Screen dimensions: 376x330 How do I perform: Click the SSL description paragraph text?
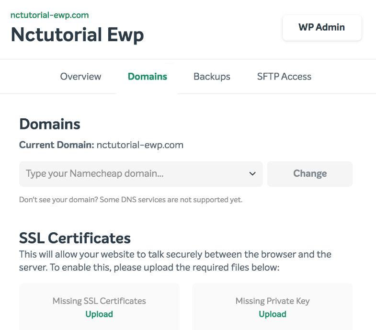(x=175, y=261)
